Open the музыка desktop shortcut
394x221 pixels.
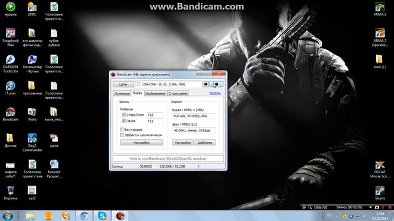tap(10, 9)
